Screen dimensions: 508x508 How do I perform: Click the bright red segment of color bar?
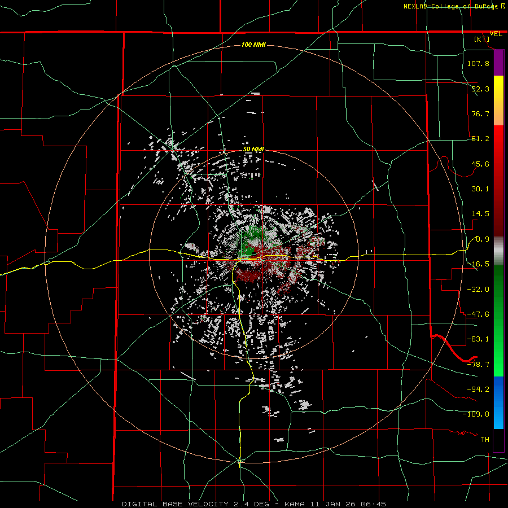(x=498, y=139)
